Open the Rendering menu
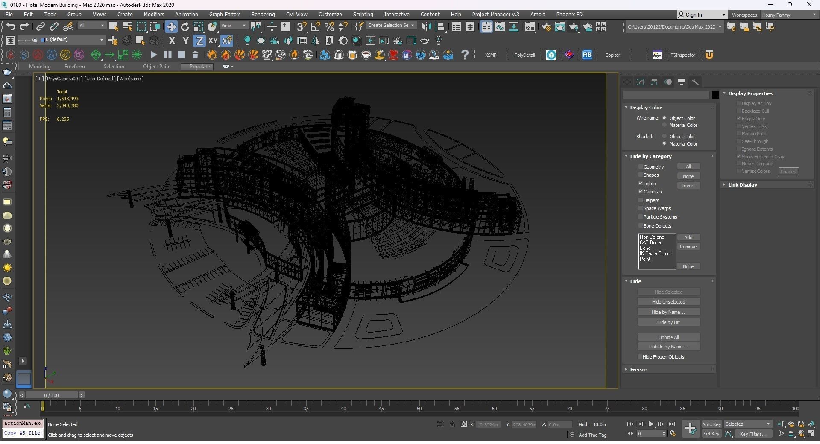 tap(263, 14)
